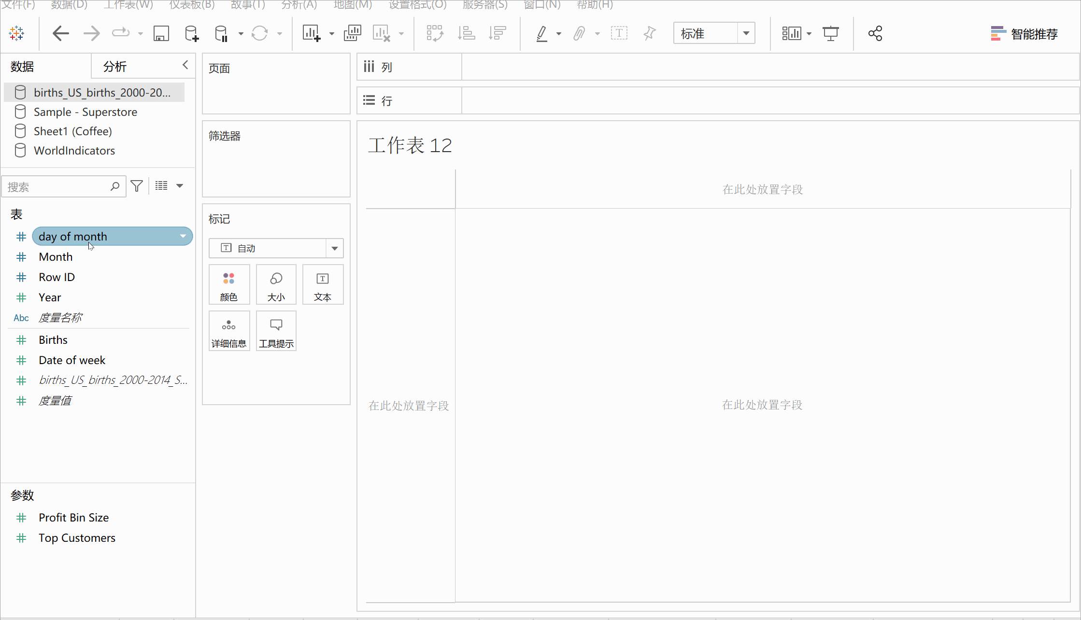Image resolution: width=1081 pixels, height=620 pixels.
Task: Click the add new data source icon
Action: [191, 34]
